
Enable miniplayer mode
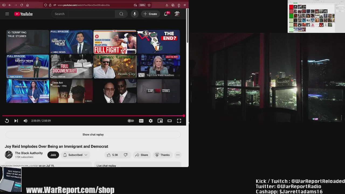click(x=160, y=121)
